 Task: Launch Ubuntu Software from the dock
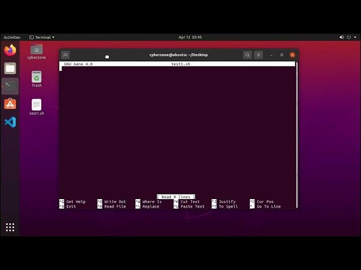point(10,103)
